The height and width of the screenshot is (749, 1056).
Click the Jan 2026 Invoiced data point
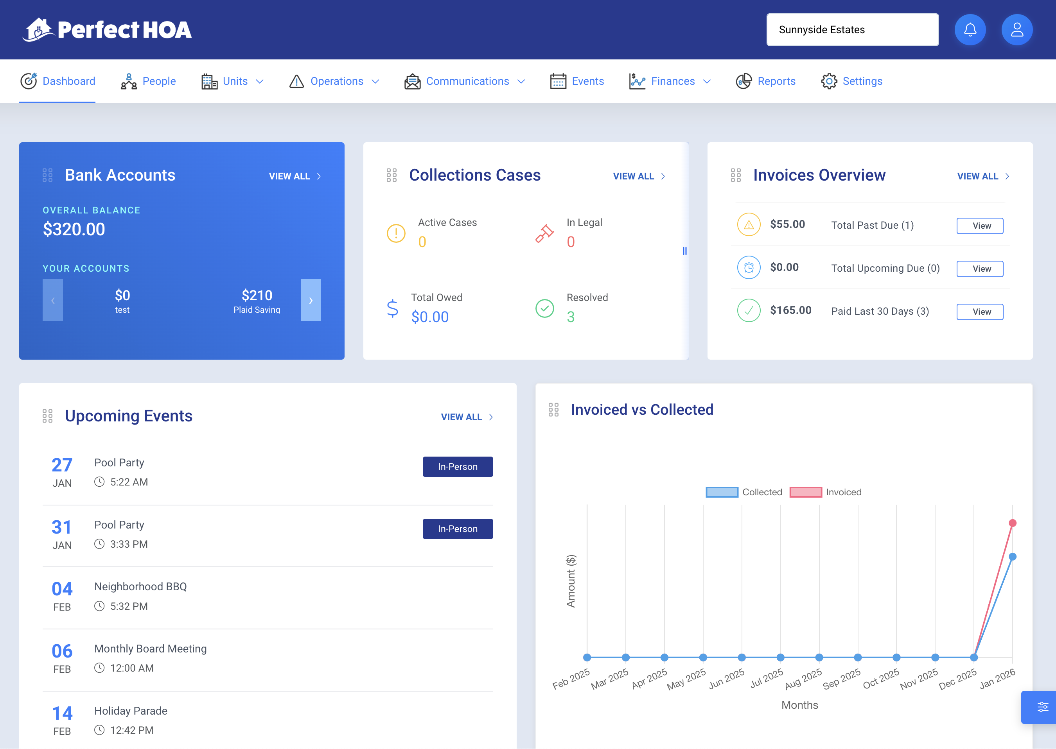tap(1012, 523)
